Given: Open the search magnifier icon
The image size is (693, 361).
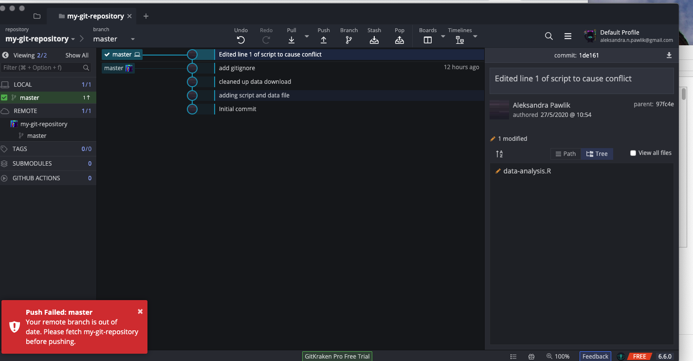Looking at the screenshot, I should (x=549, y=36).
